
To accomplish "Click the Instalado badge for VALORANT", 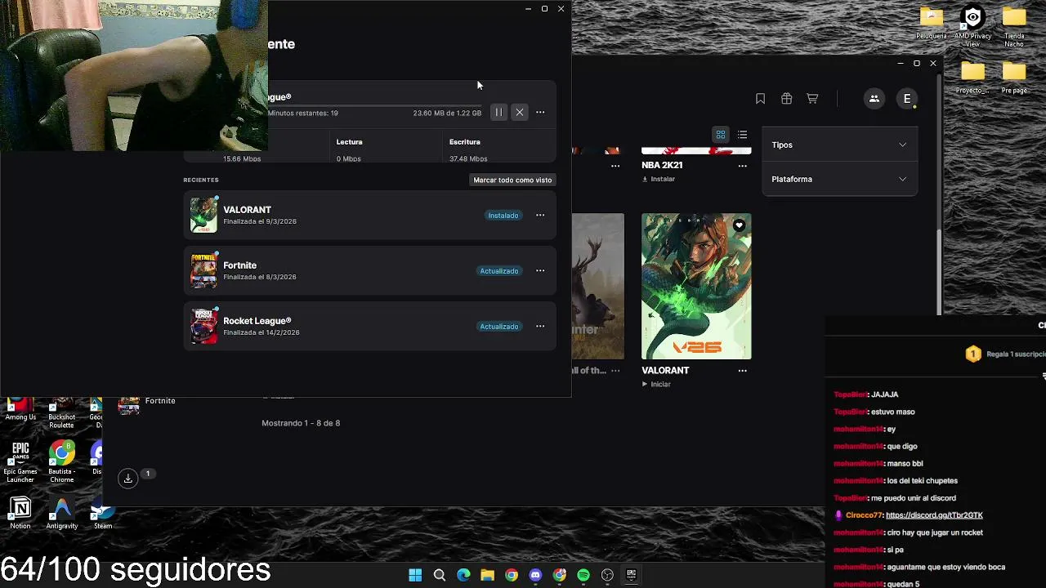I will (x=503, y=216).
